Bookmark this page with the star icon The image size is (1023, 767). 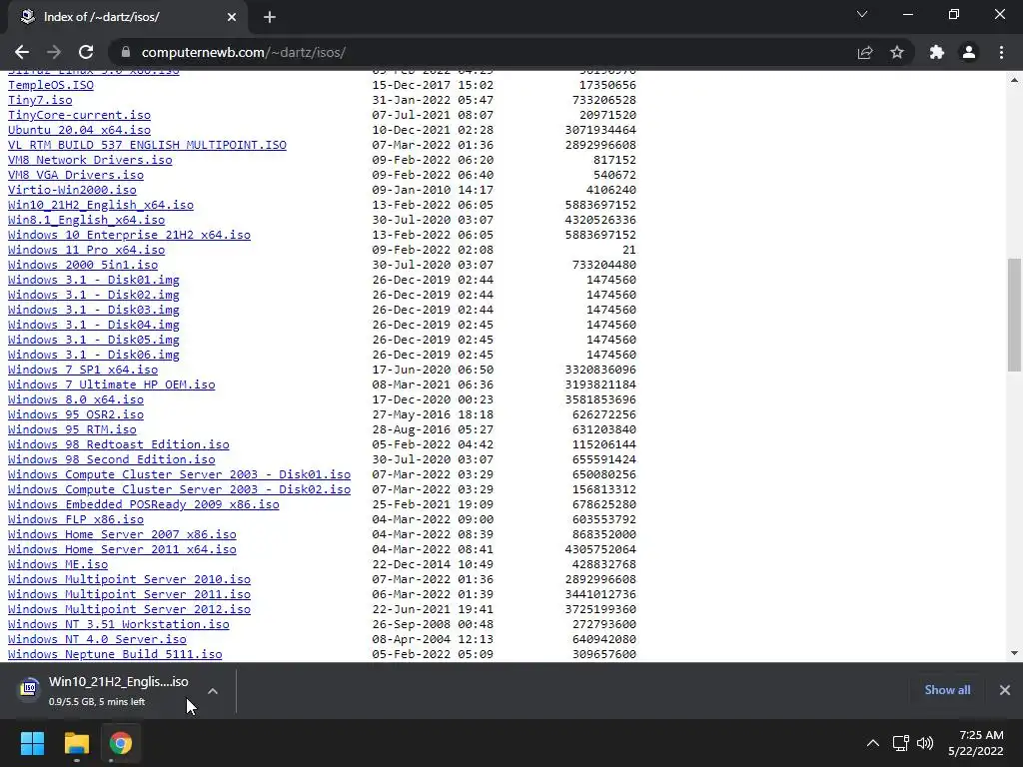(x=897, y=52)
